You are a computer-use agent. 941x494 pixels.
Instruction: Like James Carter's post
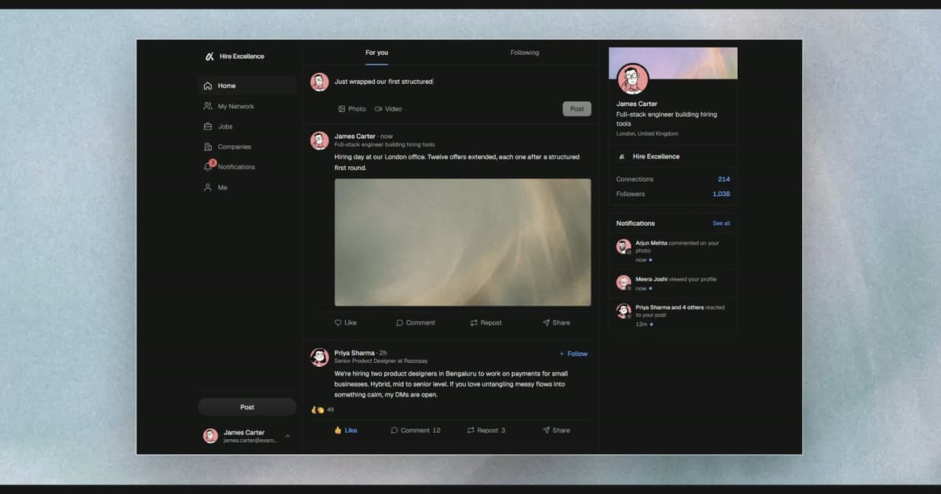pos(346,322)
